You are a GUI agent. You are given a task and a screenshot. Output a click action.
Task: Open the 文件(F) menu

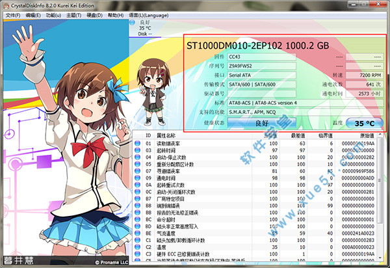(13, 15)
